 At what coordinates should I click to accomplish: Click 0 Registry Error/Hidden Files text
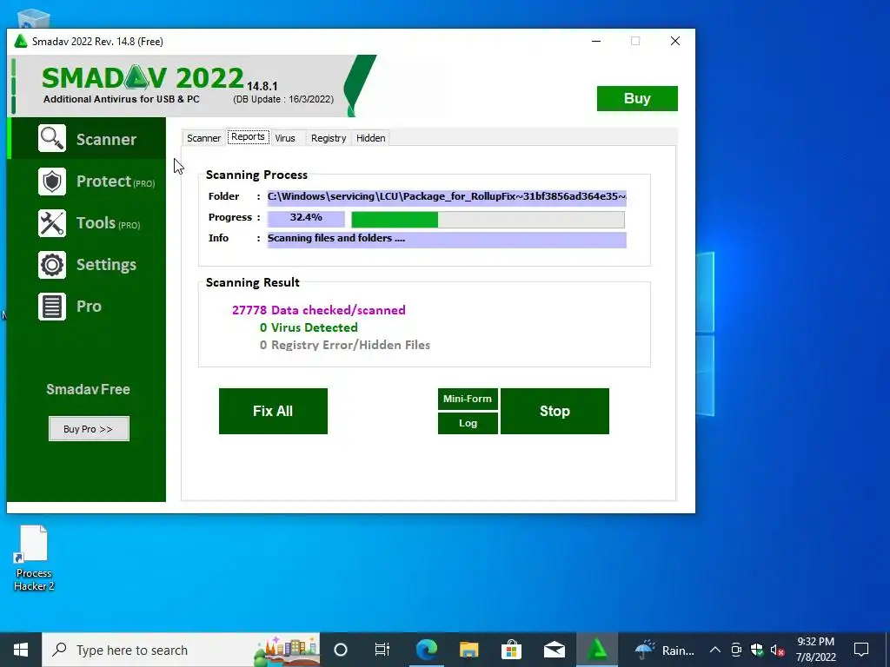tap(345, 346)
